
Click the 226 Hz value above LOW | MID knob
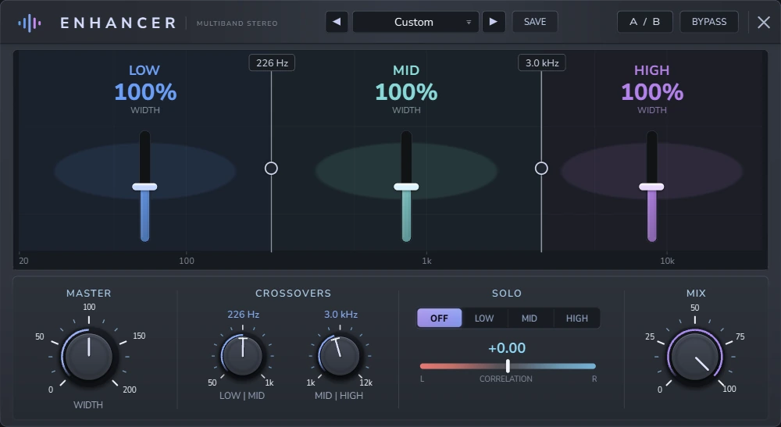point(243,315)
